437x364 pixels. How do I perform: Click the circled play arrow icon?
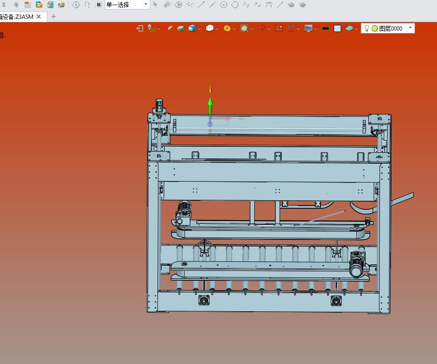[x=179, y=4]
